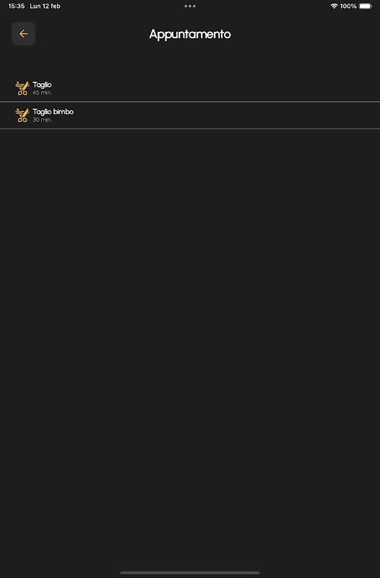Click the 45 min. duration text
The image size is (380, 578).
point(42,92)
